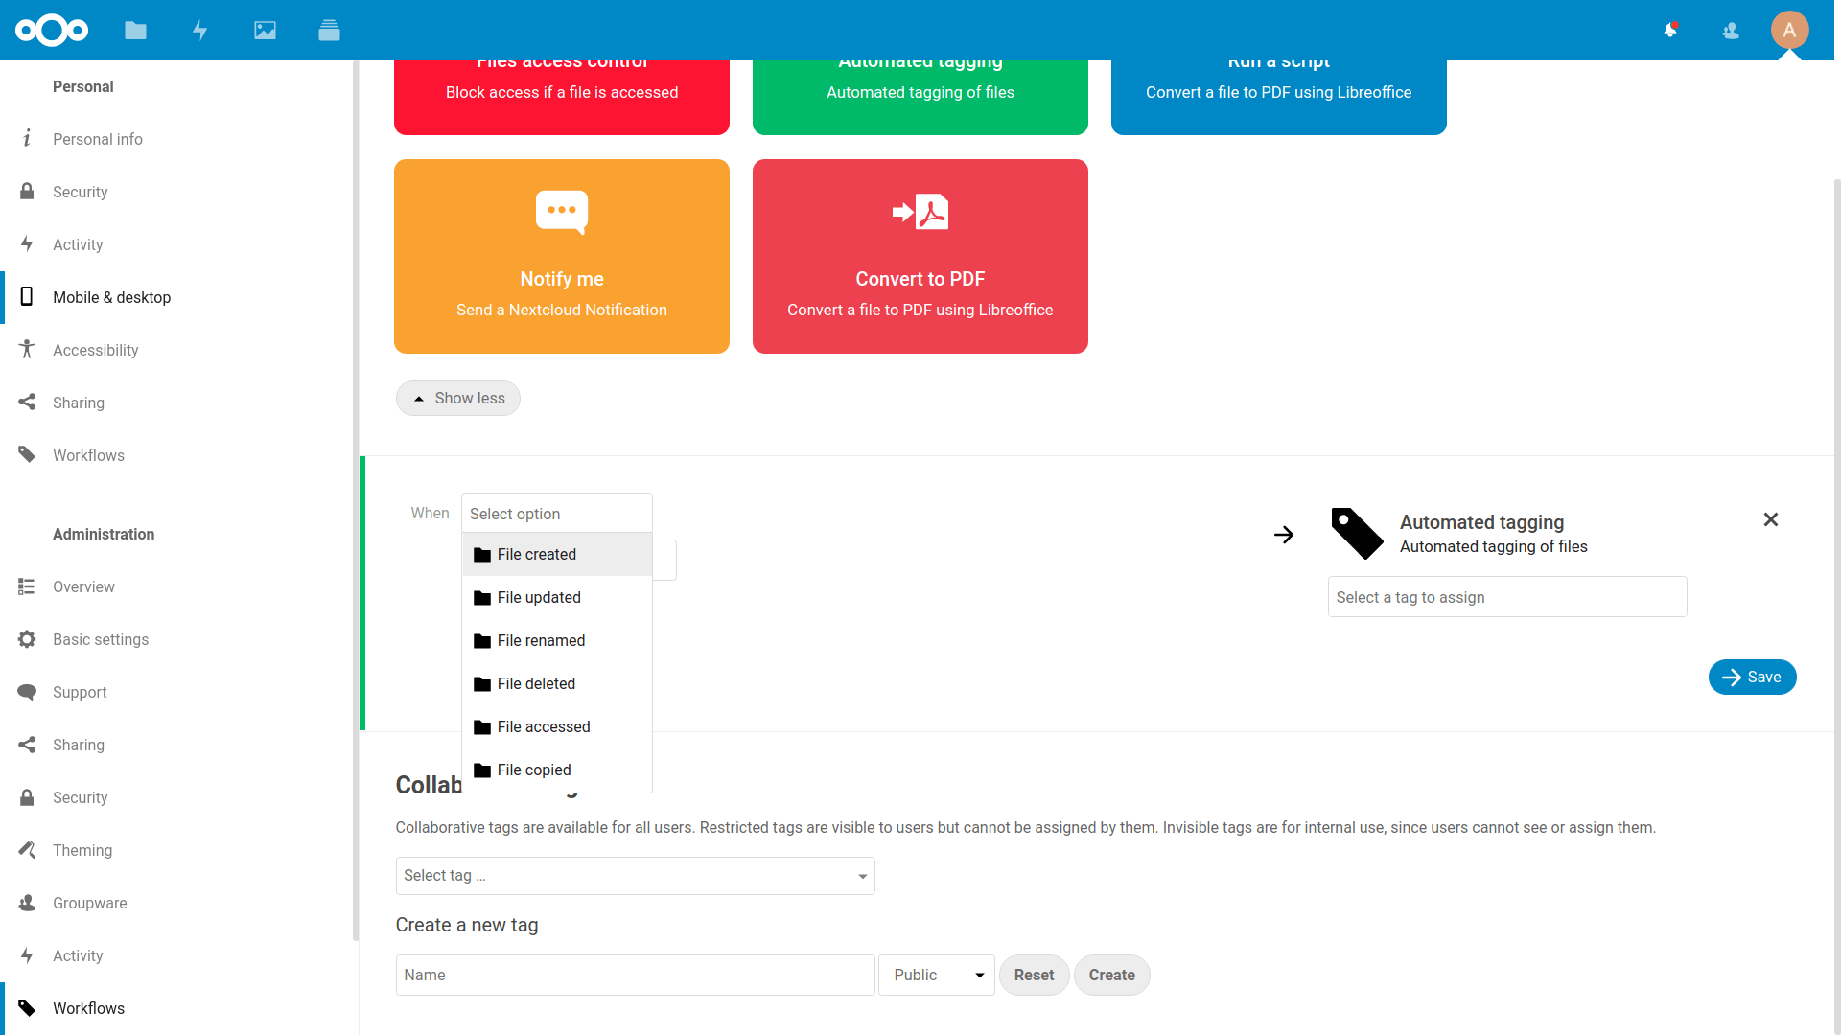The width and height of the screenshot is (1841, 1035).
Task: Click the Notify me speech bubble icon
Action: (561, 212)
